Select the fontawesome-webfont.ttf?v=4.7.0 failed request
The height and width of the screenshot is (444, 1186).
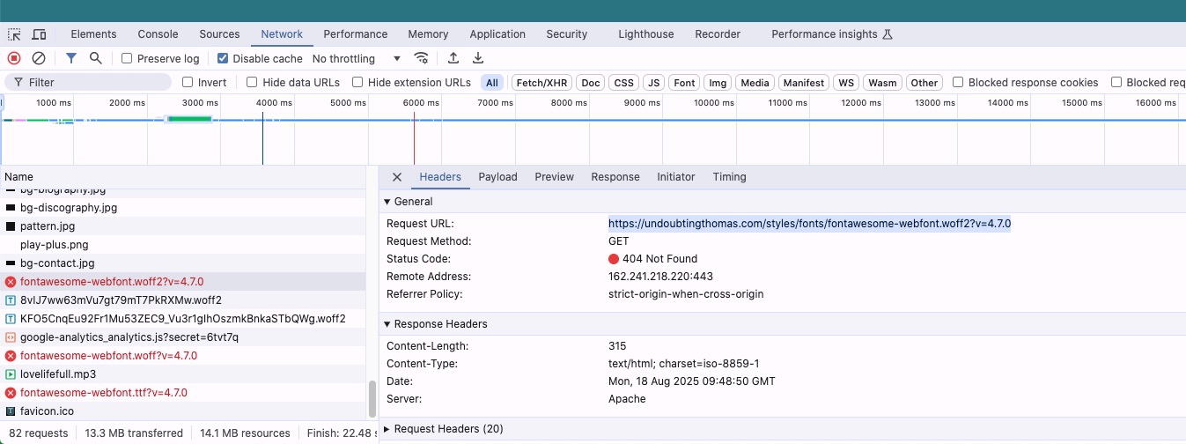183,393
